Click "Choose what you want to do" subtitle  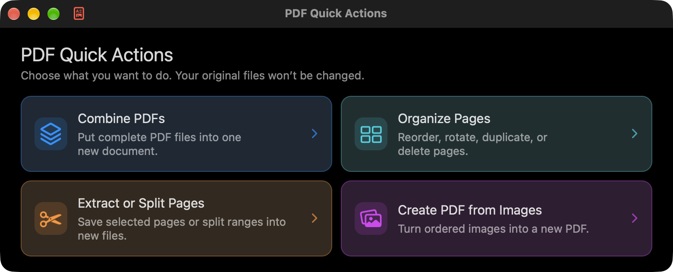point(192,76)
